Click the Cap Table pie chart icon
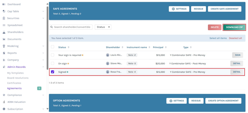This screenshot has height=113, width=248. [4, 11]
